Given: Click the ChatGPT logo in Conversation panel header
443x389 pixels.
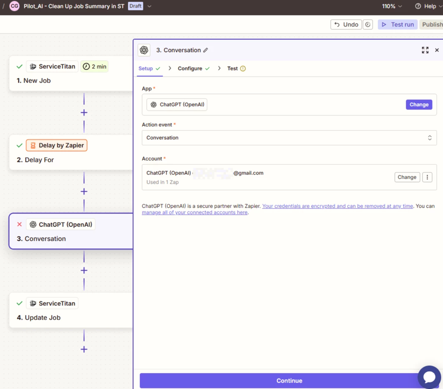Looking at the screenshot, I should tap(144, 50).
